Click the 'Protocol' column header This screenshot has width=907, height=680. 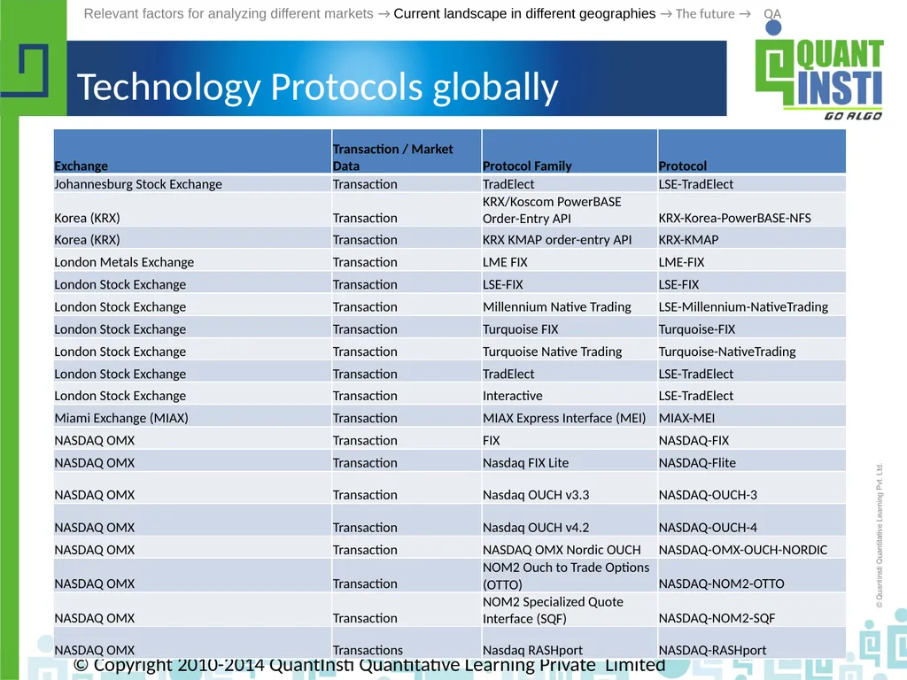coord(752,151)
